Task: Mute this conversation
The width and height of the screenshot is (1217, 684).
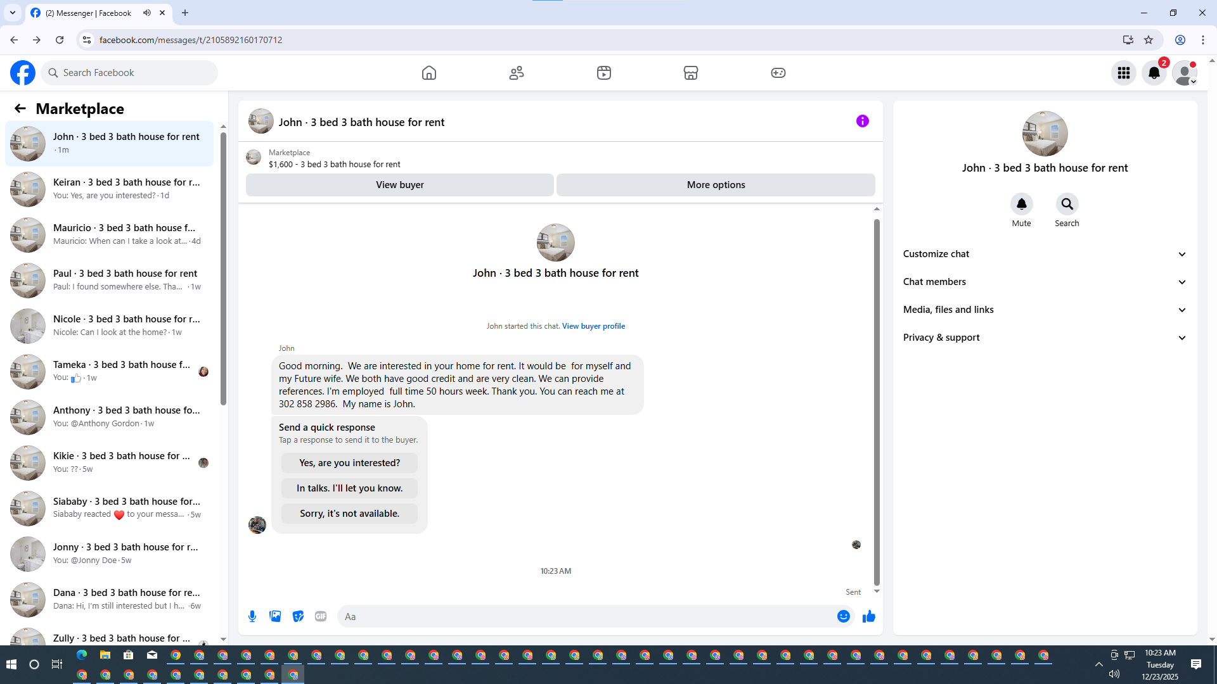Action: (1021, 205)
